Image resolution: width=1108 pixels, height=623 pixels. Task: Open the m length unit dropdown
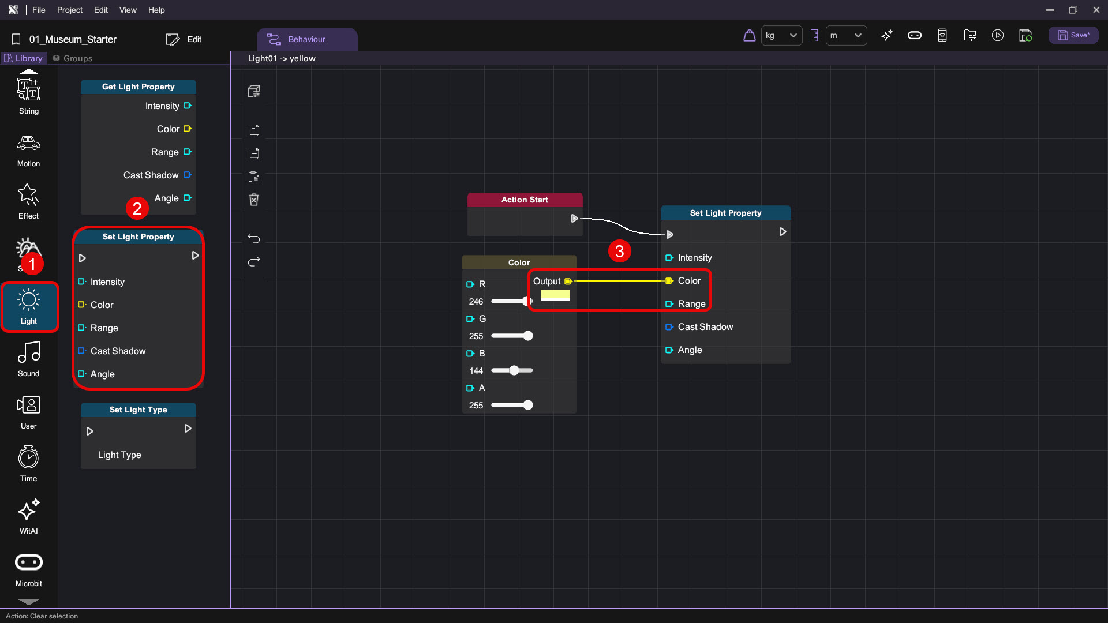point(846,36)
